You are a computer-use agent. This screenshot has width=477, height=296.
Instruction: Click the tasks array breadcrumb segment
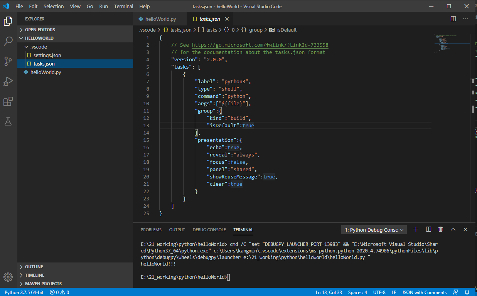208,30
